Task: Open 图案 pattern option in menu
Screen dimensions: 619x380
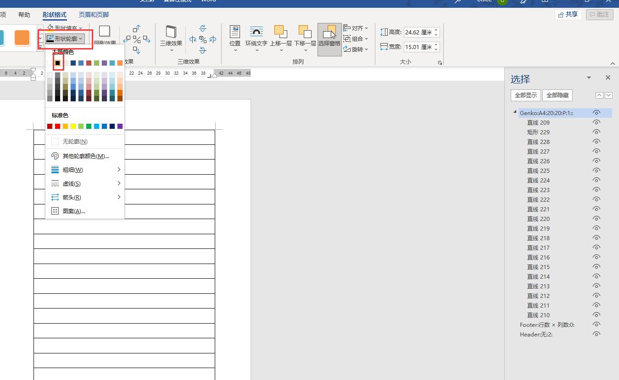Action: point(73,211)
